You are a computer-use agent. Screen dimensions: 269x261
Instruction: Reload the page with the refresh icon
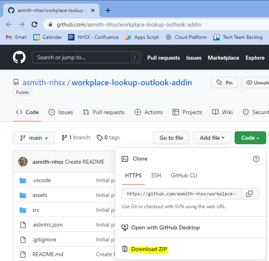34,24
